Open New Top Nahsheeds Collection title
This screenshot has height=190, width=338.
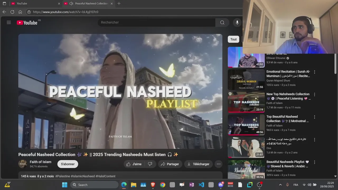click(x=288, y=96)
